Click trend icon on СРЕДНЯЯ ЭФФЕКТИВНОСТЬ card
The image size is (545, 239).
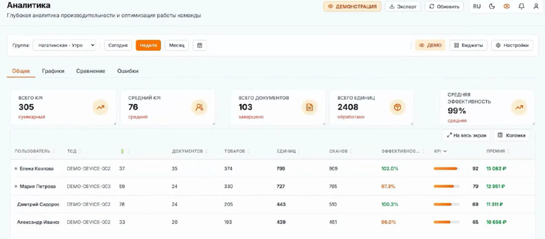click(x=519, y=107)
